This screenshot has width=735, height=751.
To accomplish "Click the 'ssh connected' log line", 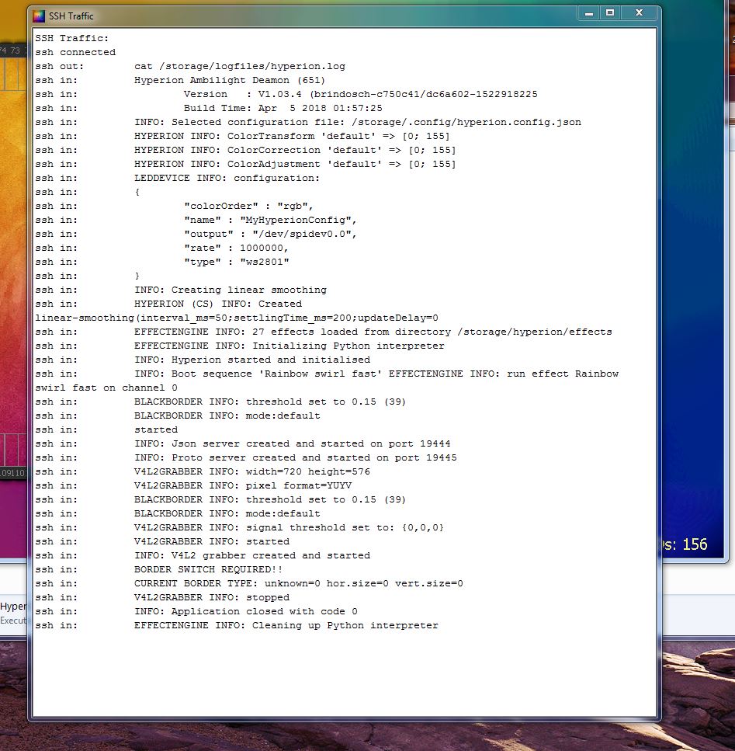I will tap(75, 52).
